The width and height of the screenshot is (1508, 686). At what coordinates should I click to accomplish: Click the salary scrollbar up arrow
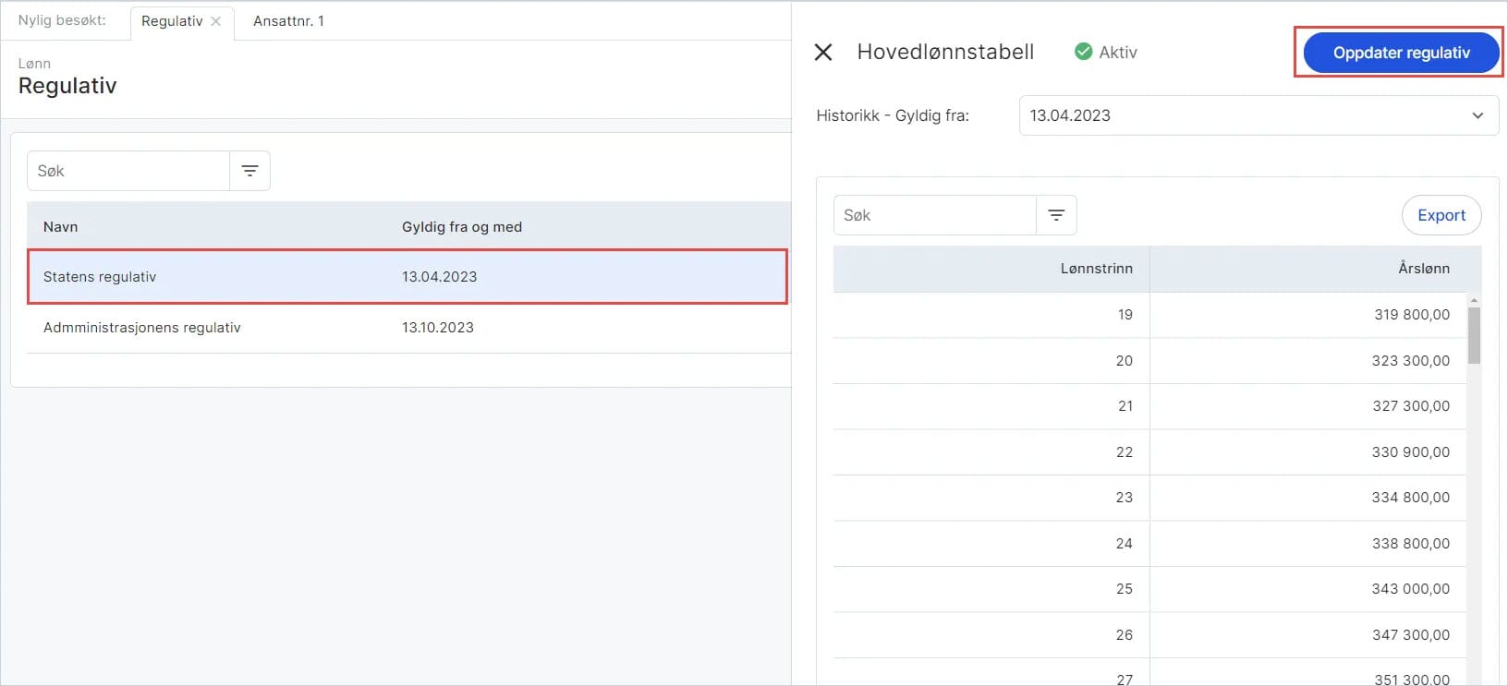[x=1474, y=300]
